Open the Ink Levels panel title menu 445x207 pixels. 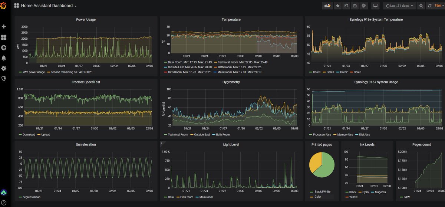coord(367,144)
